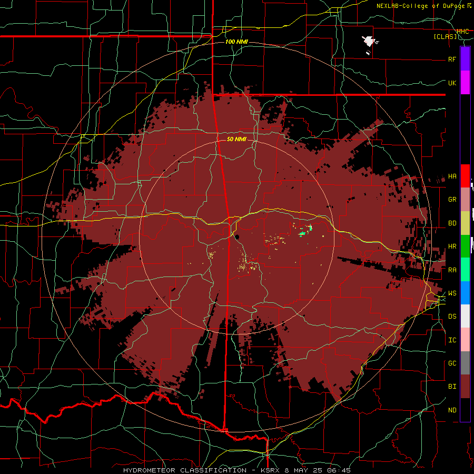Click the 'GC' legend label
Image resolution: width=474 pixels, height=474 pixels.
452,363
